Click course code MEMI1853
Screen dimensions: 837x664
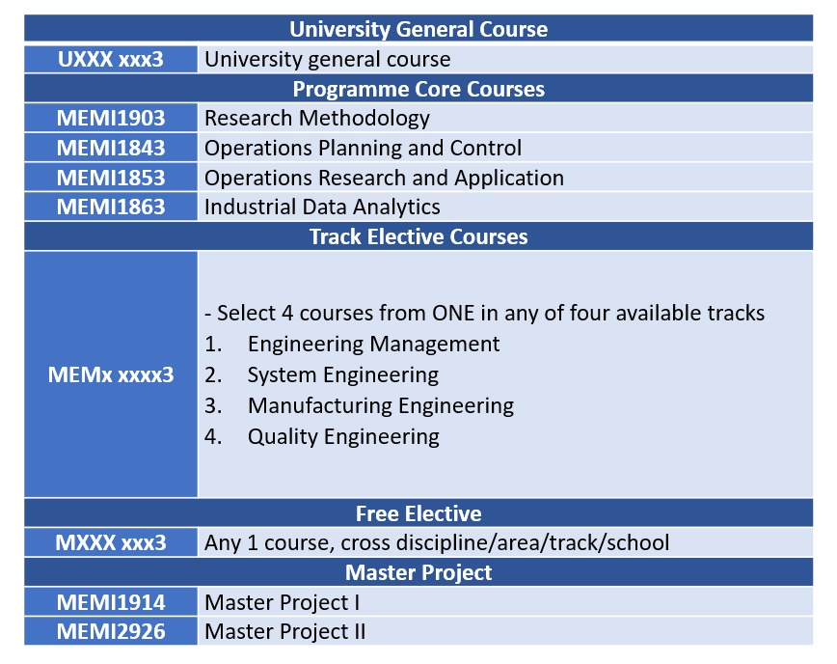coord(111,178)
